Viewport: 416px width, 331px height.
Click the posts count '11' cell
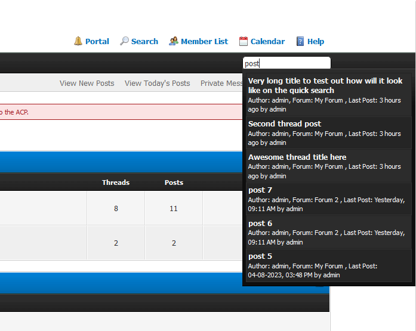[174, 208]
